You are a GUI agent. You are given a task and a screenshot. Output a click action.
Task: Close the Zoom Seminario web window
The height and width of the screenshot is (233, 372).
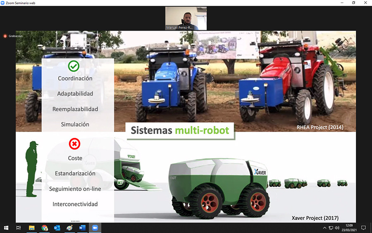365,3
